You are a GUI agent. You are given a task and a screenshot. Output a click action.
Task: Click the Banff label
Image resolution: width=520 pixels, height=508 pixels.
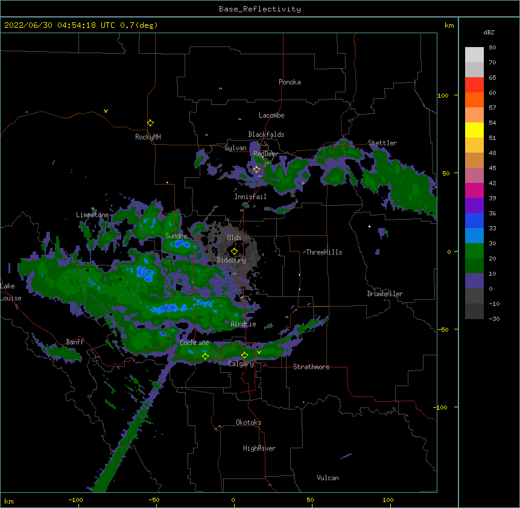75,342
